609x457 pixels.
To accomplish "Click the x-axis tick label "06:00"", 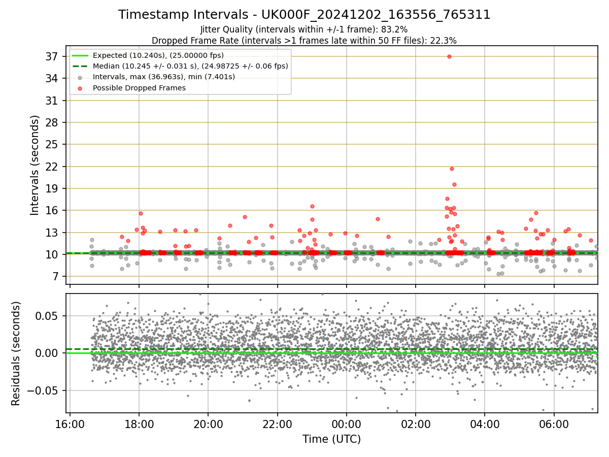I will coord(554,423).
